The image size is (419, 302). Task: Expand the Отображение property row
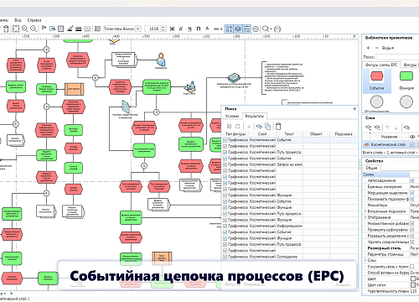[365, 217]
